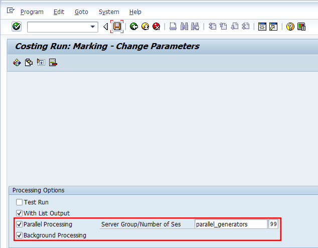Exit using the yellow up-arrow icon

point(145,27)
